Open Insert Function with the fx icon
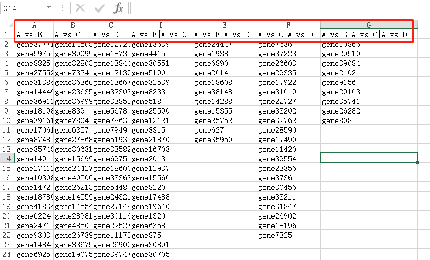Screen dimensions: 430x260 point(119,8)
